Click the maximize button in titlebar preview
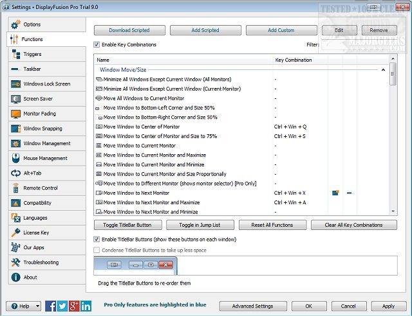Viewport: 412px width, 316px height. (151, 265)
